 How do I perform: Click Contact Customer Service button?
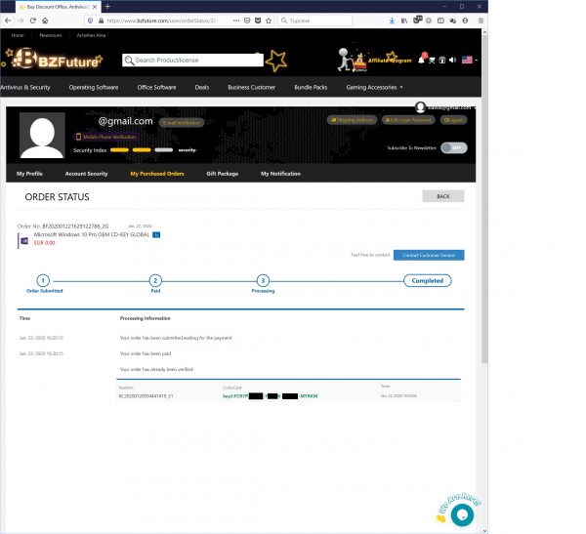pos(429,255)
